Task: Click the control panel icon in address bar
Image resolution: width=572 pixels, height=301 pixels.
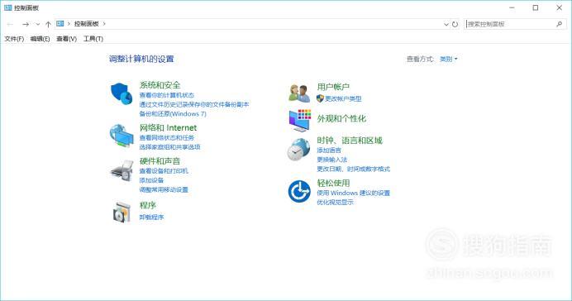Action: coord(60,24)
